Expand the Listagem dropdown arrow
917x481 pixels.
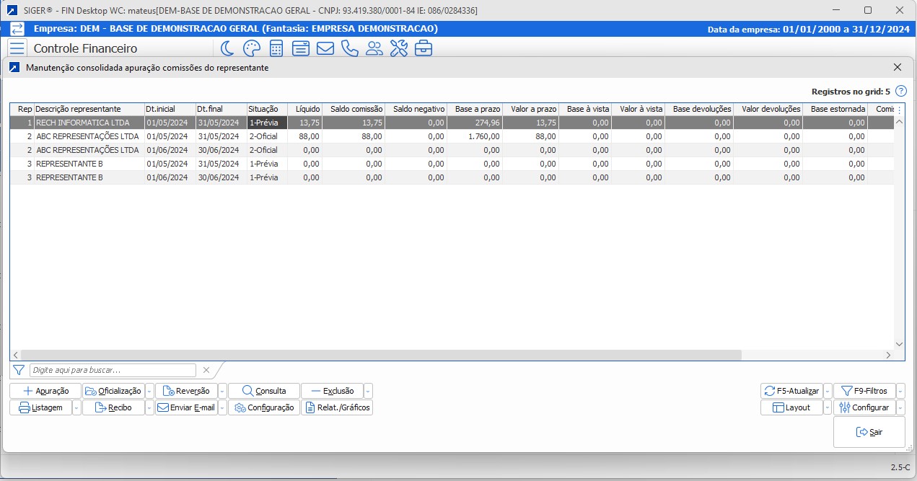coord(76,407)
